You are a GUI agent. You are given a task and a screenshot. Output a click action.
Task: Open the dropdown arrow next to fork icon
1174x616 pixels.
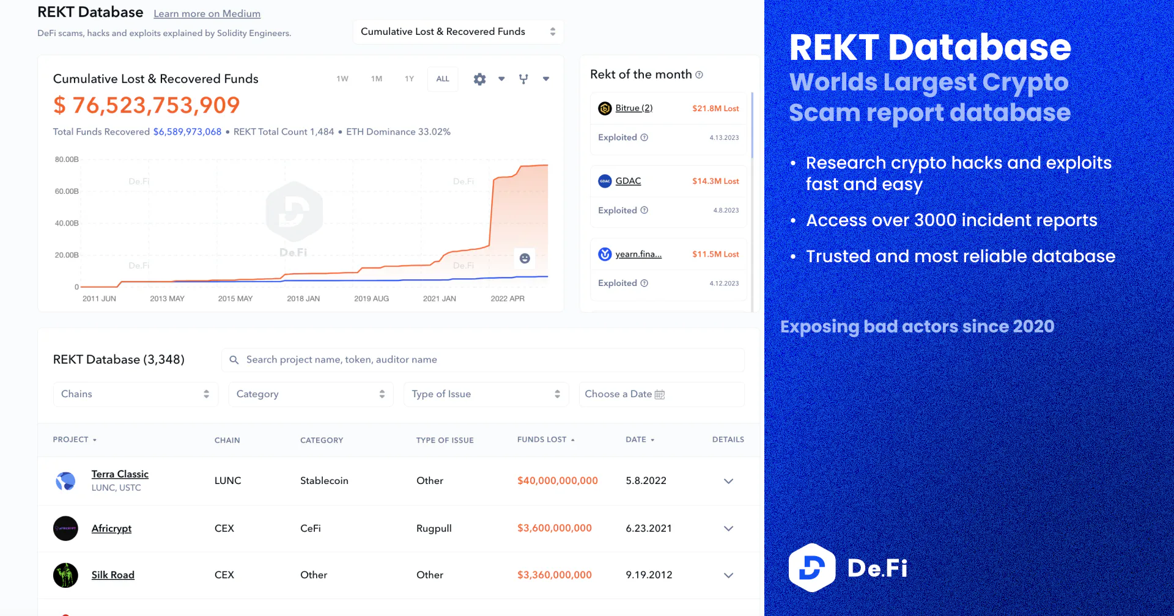point(546,79)
